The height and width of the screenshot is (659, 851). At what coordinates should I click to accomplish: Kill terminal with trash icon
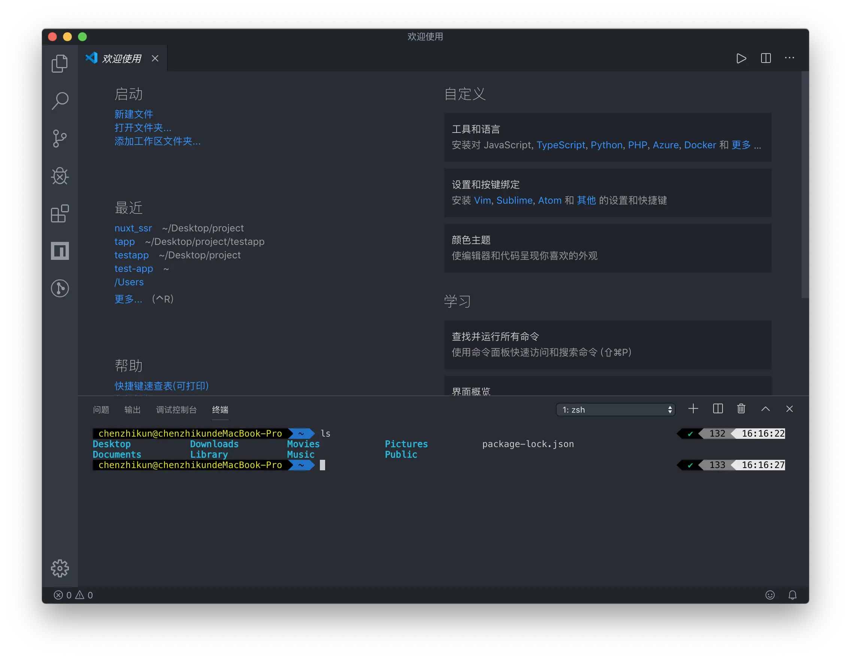[x=741, y=409]
